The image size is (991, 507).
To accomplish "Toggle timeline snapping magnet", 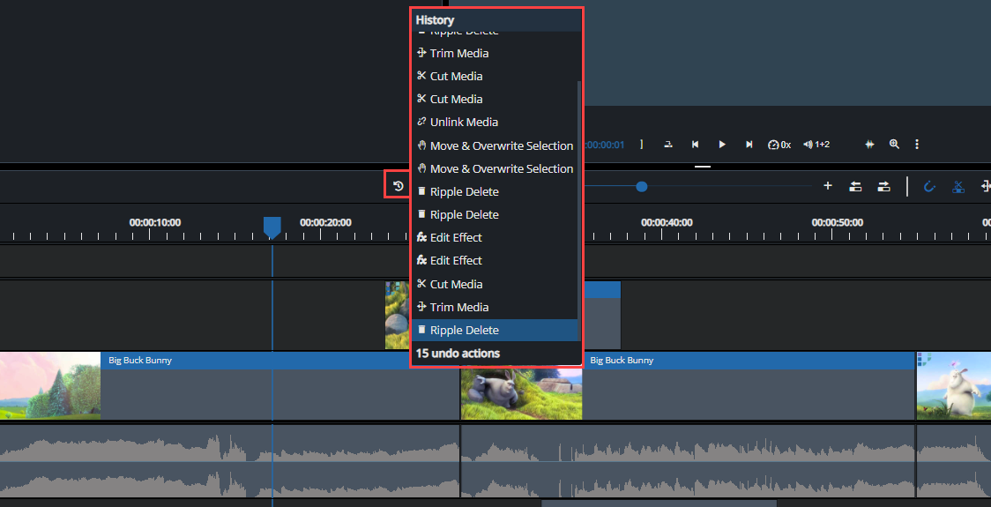I will point(929,186).
